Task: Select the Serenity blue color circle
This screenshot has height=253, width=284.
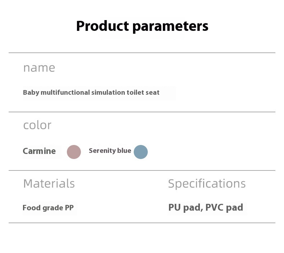Action: tap(141, 152)
